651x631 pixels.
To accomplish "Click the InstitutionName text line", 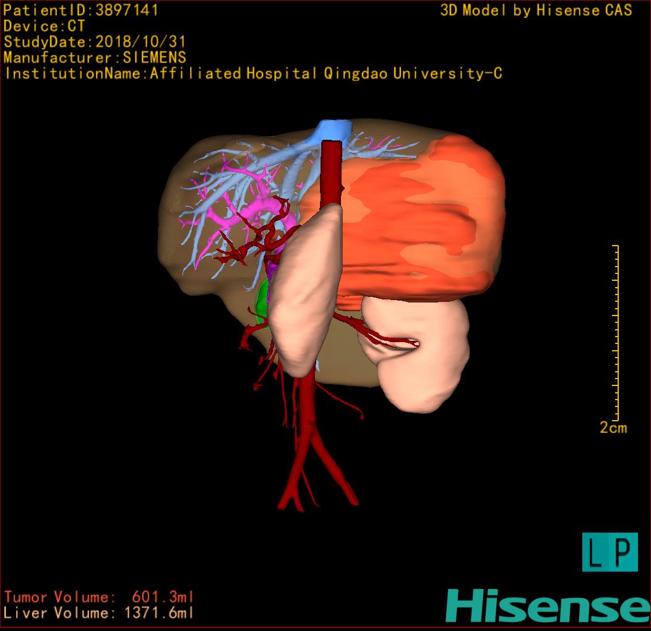I will [x=252, y=74].
